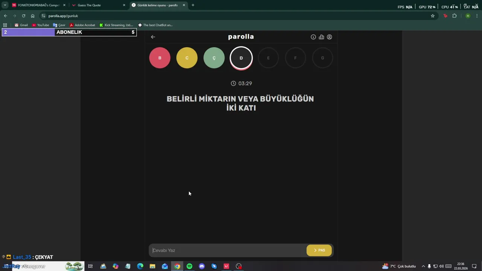Viewport: 482px width, 271px height.
Task: Open the Copilot taskbar icon
Action: point(116,266)
